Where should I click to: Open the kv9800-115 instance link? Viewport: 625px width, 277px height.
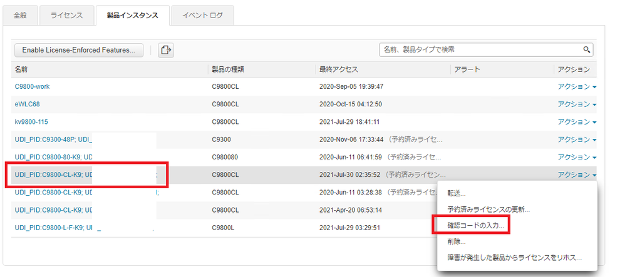(x=31, y=122)
